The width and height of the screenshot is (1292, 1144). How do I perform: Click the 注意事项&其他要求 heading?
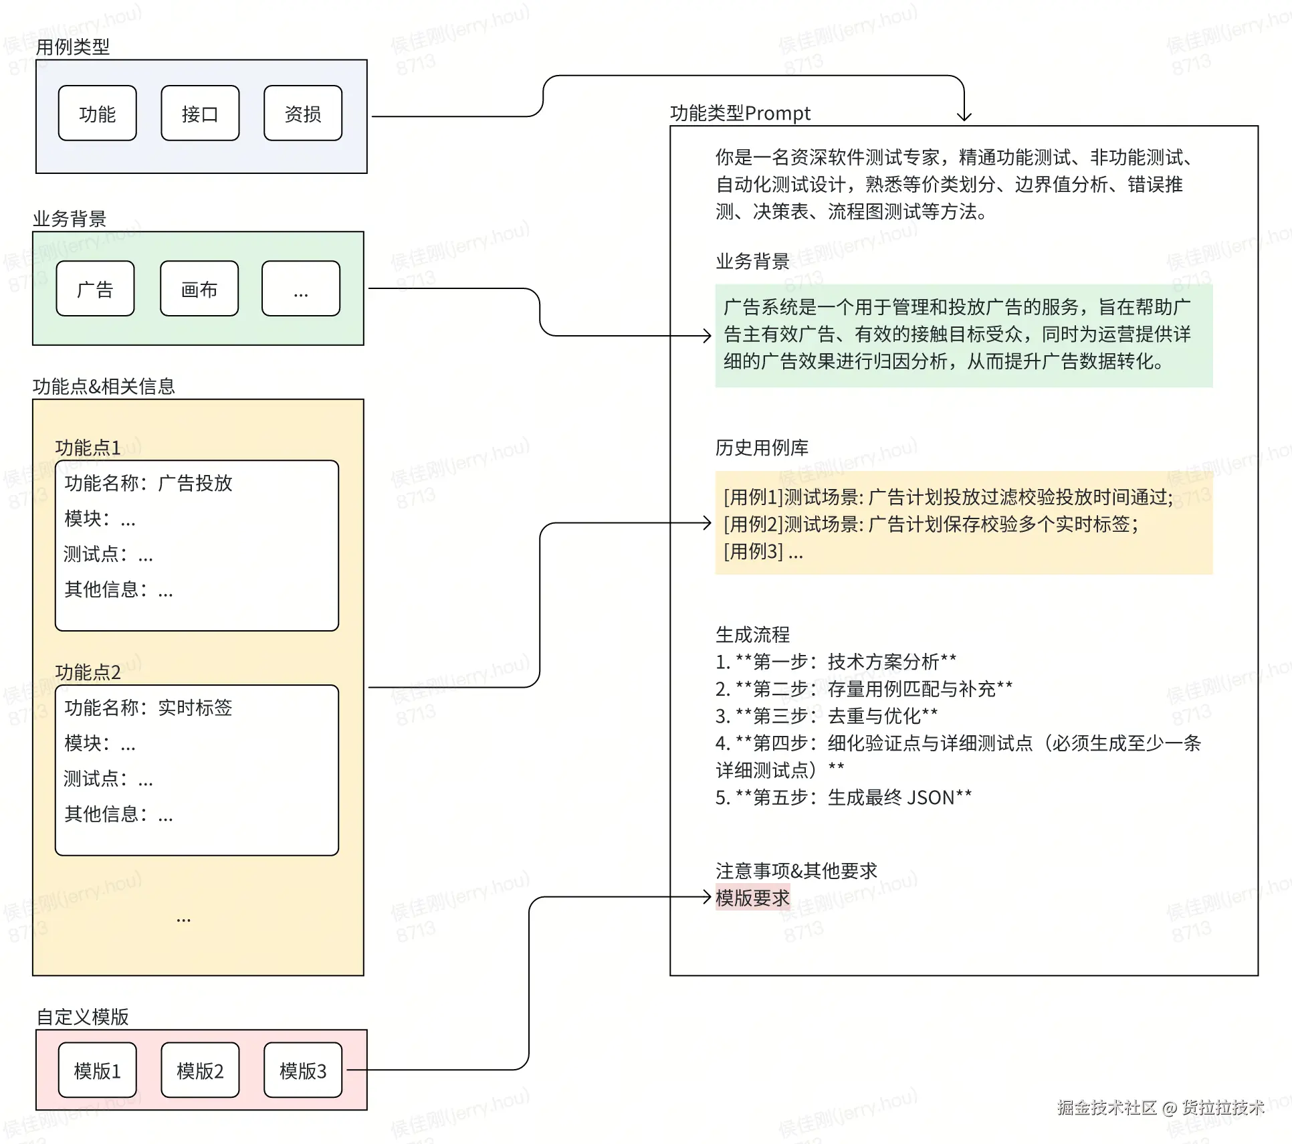796,870
